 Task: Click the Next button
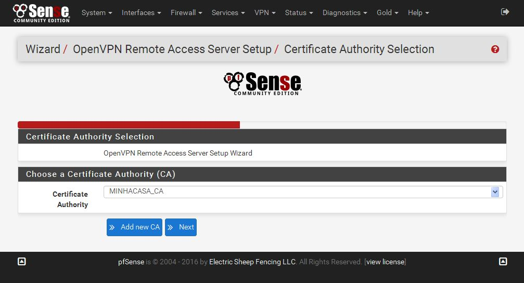pyautogui.click(x=181, y=227)
